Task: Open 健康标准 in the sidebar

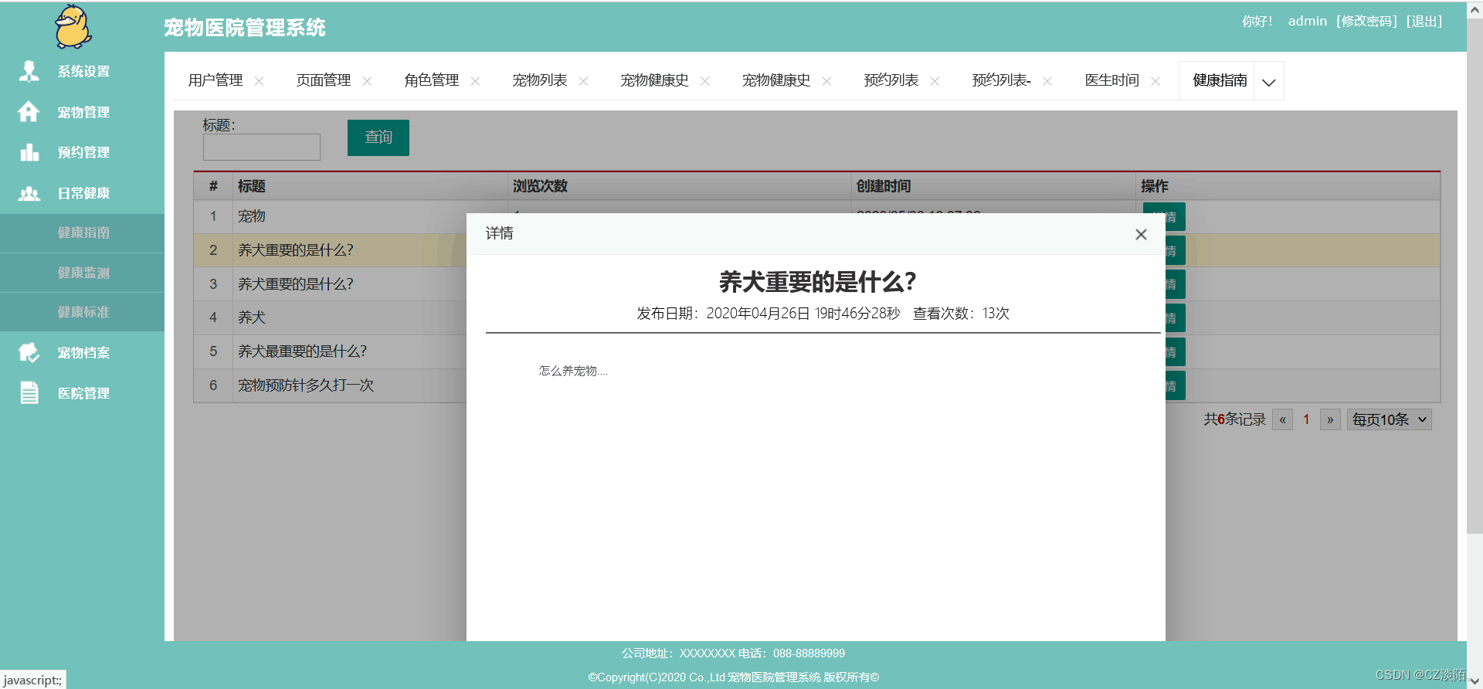Action: (83, 312)
